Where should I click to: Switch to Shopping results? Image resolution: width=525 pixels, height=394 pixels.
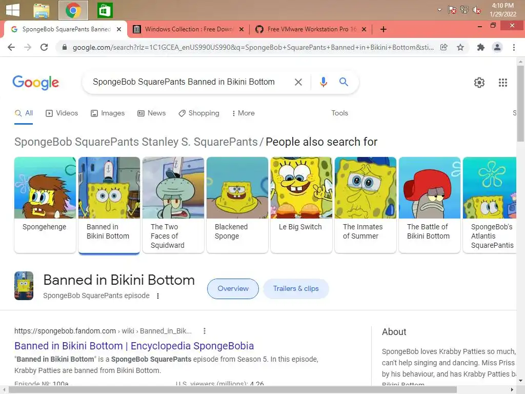199,113
